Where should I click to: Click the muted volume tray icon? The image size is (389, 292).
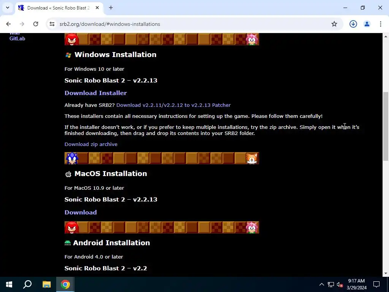340,284
